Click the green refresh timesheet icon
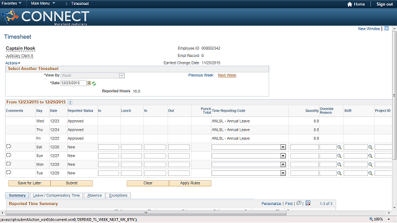 pos(94,84)
